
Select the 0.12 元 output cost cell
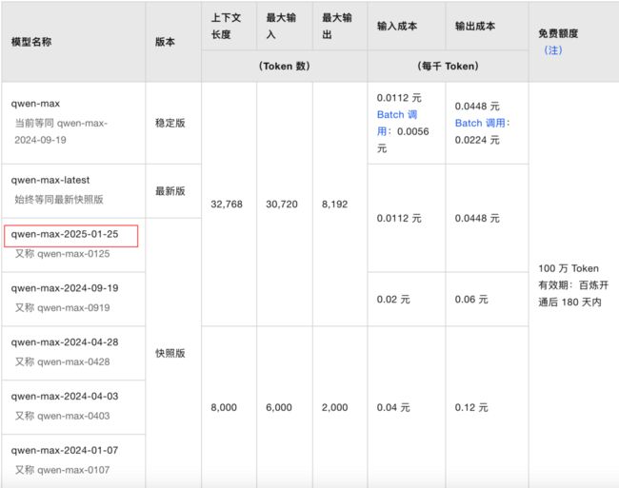[x=471, y=407]
